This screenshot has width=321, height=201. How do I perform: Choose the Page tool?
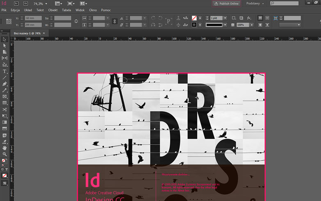pyautogui.click(x=4, y=52)
